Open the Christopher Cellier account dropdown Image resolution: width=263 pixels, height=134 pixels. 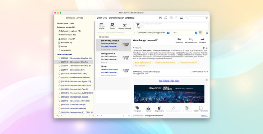tap(153, 33)
